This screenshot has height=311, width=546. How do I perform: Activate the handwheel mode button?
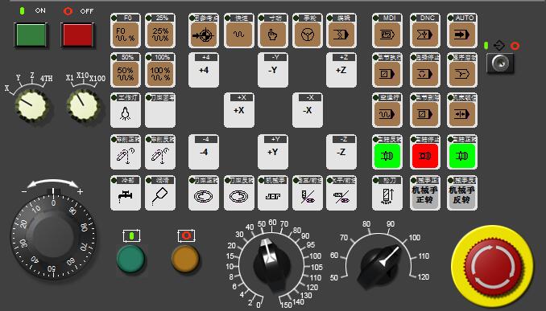308,31
